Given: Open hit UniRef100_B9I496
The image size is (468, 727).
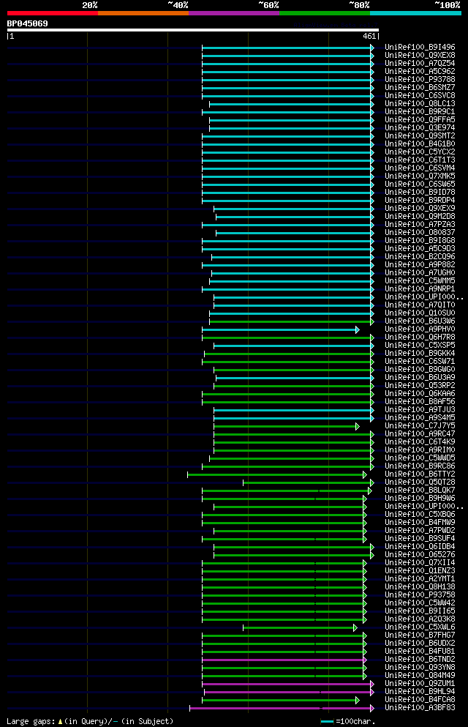Looking at the screenshot, I should (420, 48).
